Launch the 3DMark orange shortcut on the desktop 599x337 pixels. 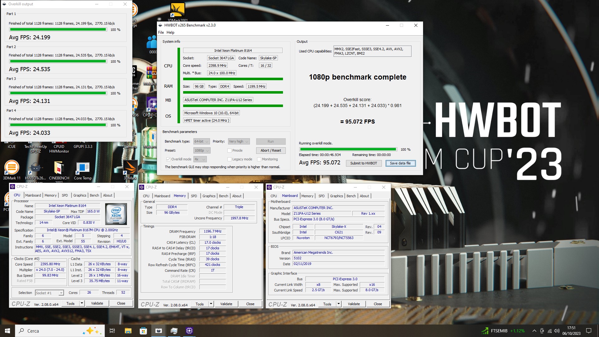(x=130, y=170)
